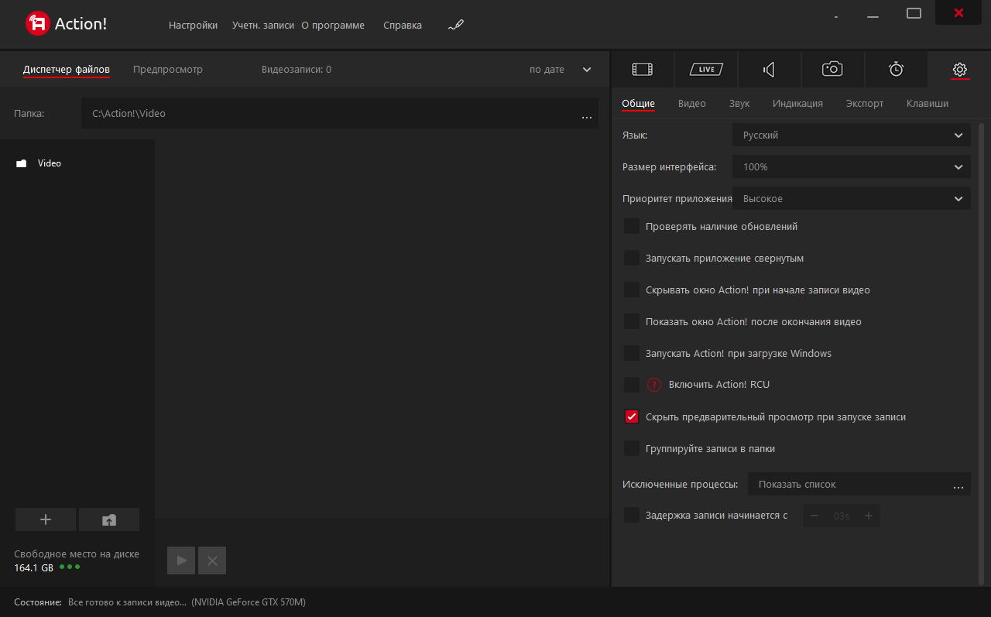Select the screenshot camera icon
This screenshot has height=617, width=991.
click(x=832, y=70)
